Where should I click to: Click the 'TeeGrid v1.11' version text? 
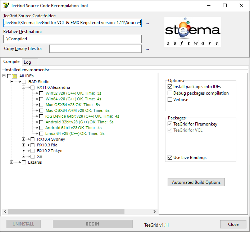(156, 225)
